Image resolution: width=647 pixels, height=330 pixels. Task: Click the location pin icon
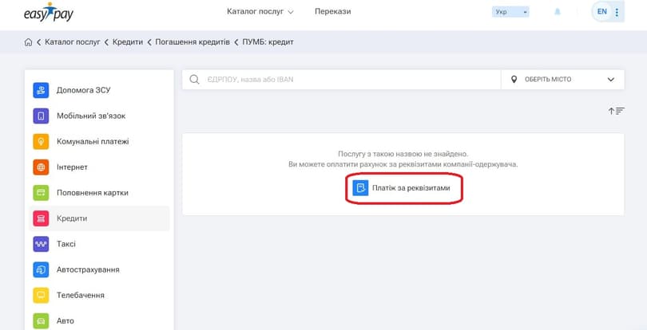pyautogui.click(x=514, y=80)
